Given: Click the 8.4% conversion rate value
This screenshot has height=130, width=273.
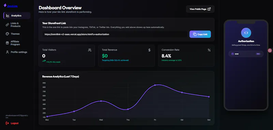Looking at the screenshot, I should coord(166,56).
